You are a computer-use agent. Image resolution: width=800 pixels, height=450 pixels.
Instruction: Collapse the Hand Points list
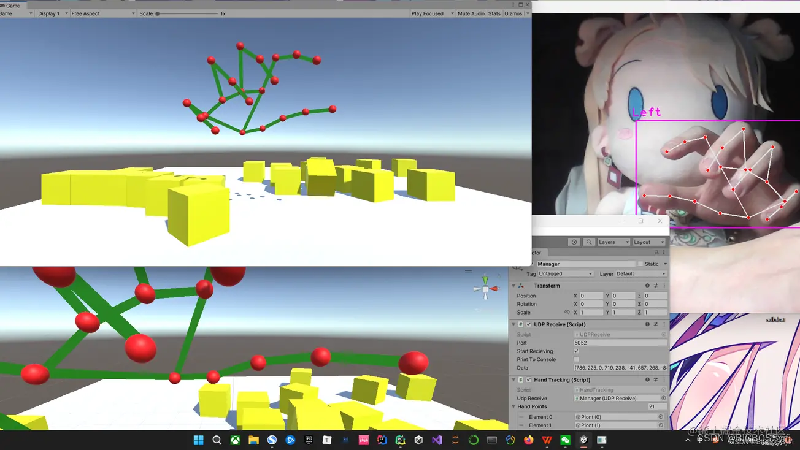coord(513,406)
